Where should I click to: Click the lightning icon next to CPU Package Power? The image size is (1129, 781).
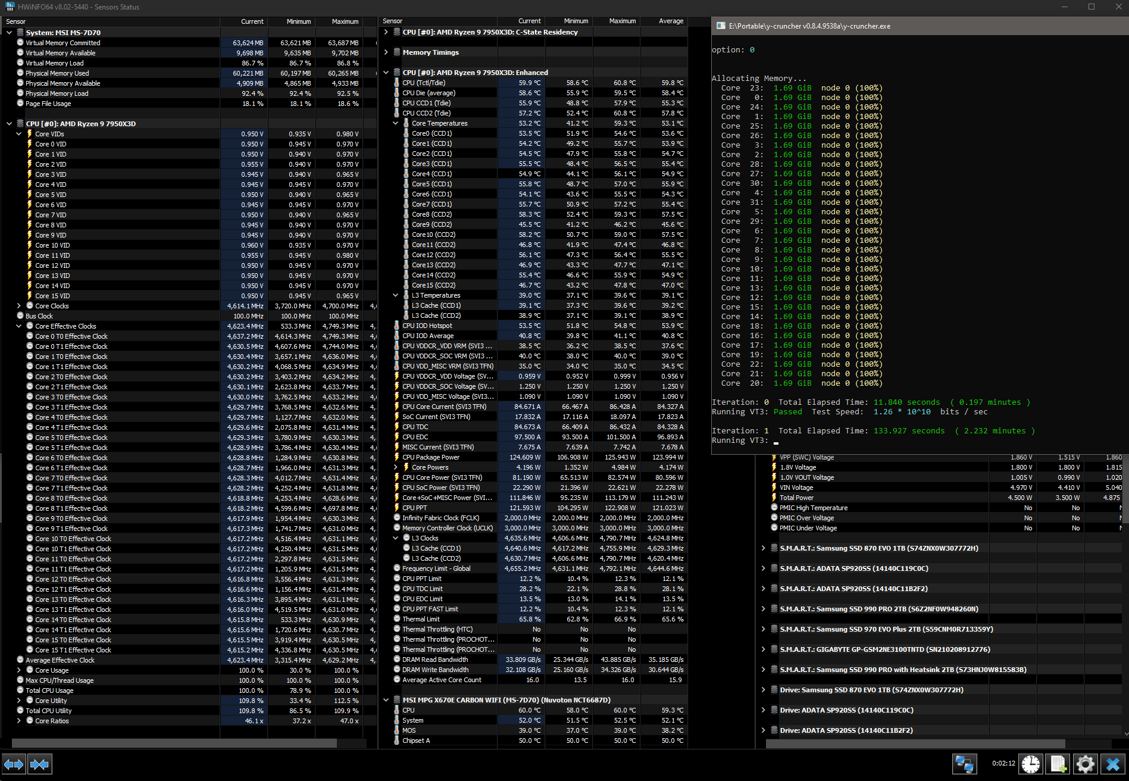[x=397, y=457]
